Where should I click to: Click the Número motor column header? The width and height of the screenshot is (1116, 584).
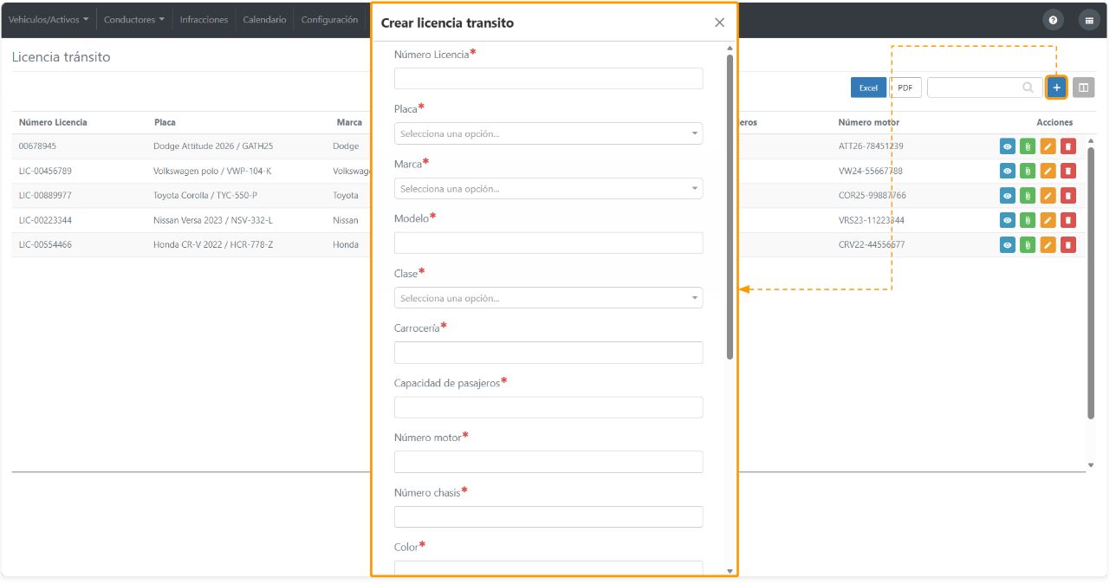[869, 122]
